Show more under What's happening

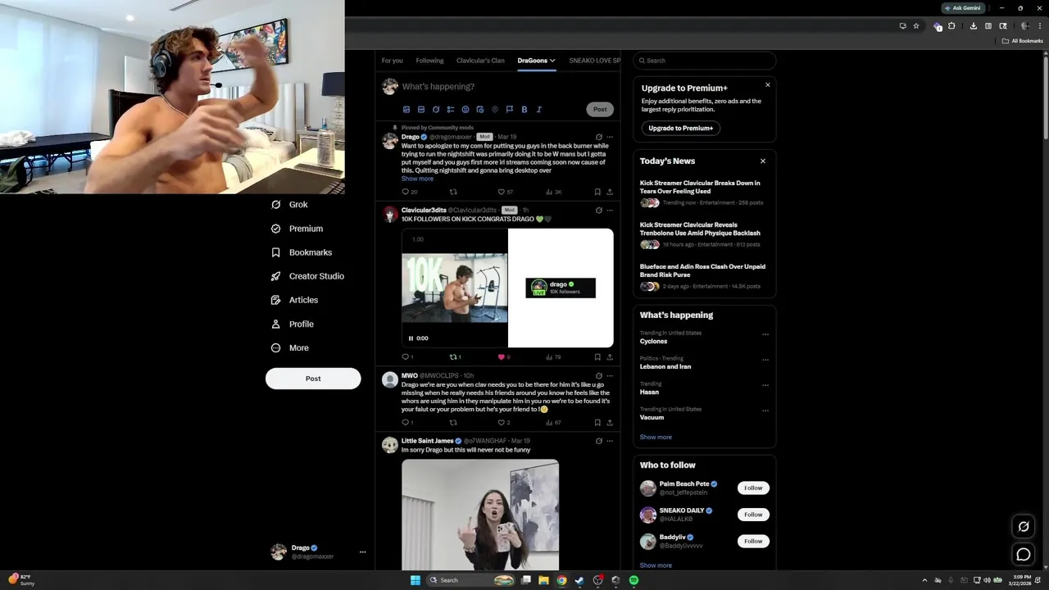click(656, 438)
